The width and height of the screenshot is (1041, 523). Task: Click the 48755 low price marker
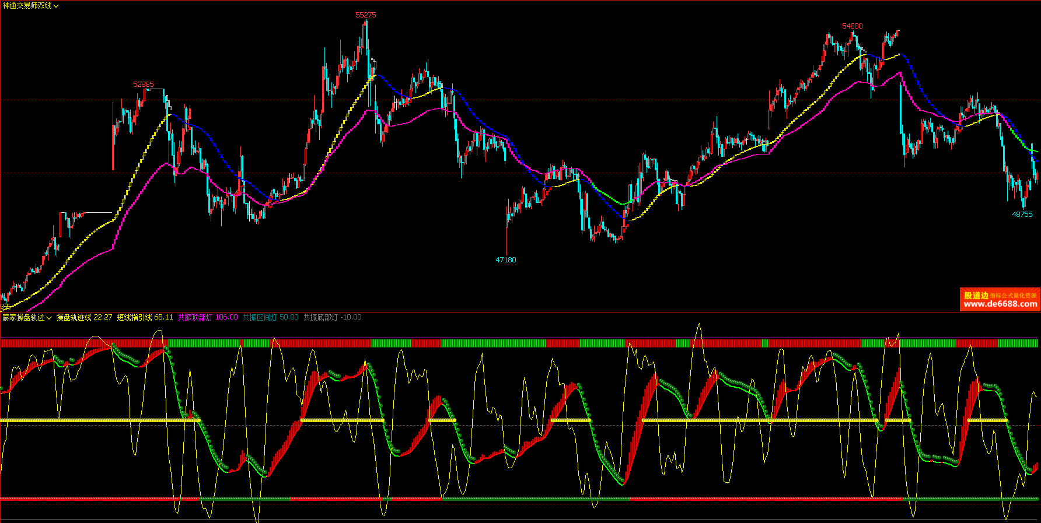[x=1022, y=215]
